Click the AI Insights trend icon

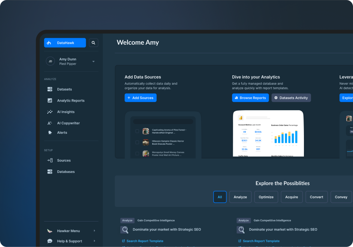[50, 112]
